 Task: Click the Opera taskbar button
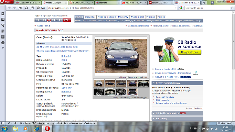click(x=47, y=129)
